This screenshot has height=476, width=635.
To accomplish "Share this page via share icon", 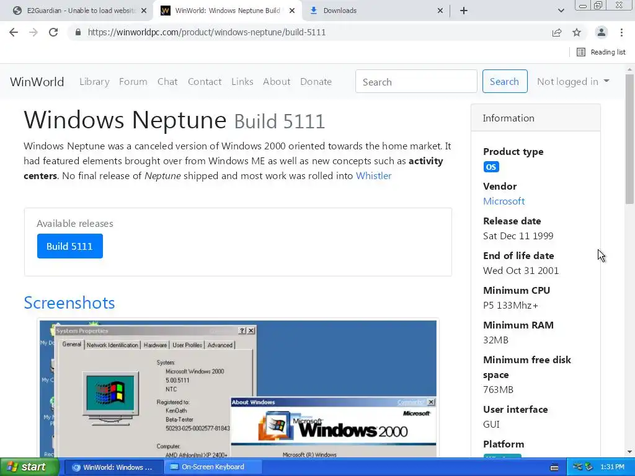I will pyautogui.click(x=557, y=32).
